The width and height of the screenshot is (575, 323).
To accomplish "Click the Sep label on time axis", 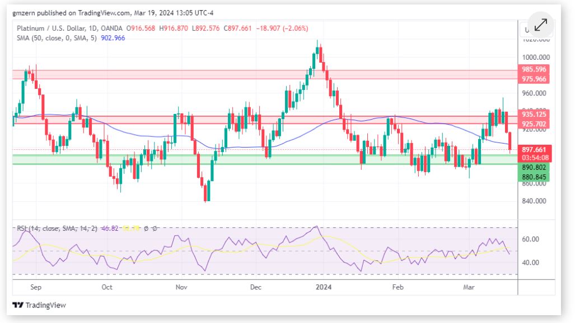I will point(35,287).
